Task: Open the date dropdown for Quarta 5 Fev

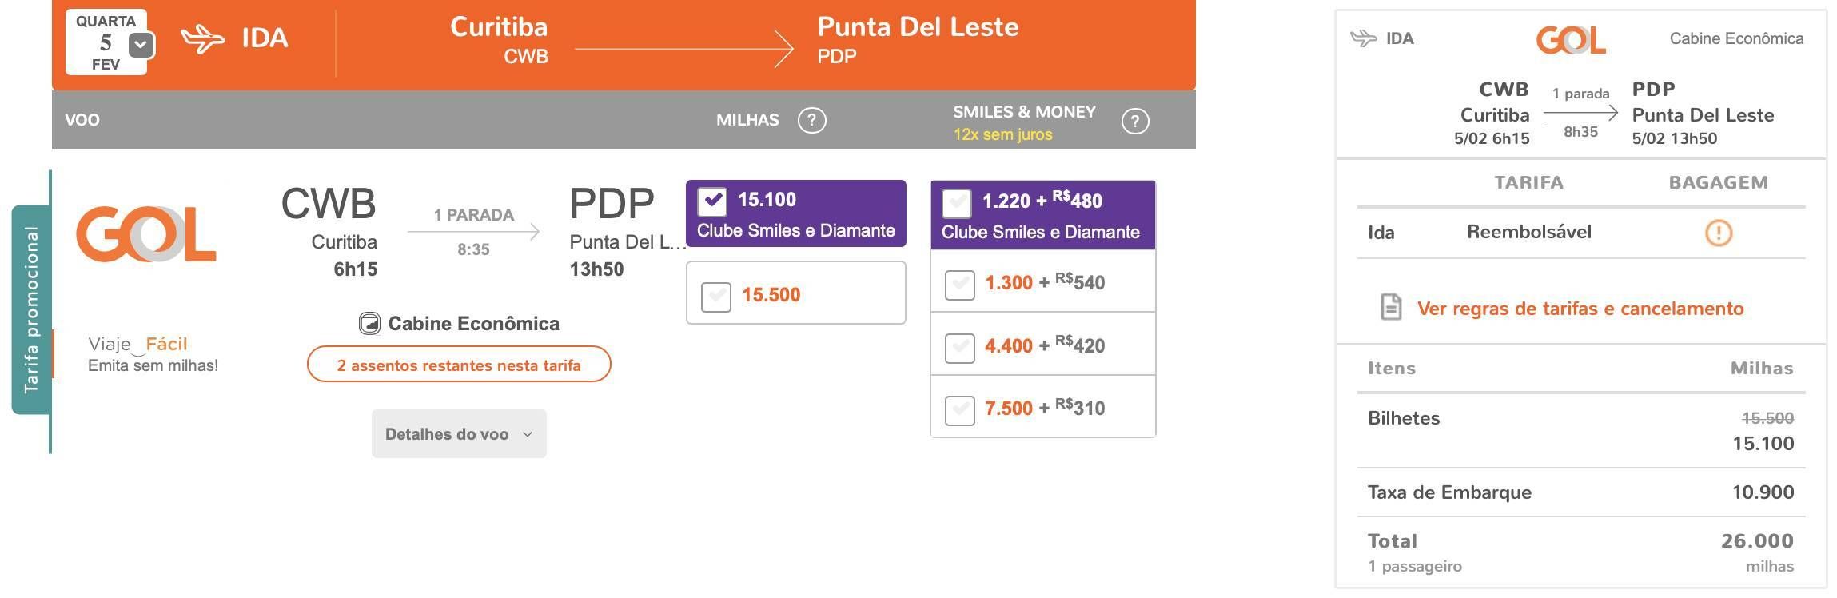Action: [141, 45]
